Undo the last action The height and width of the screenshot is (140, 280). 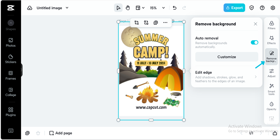click(175, 8)
